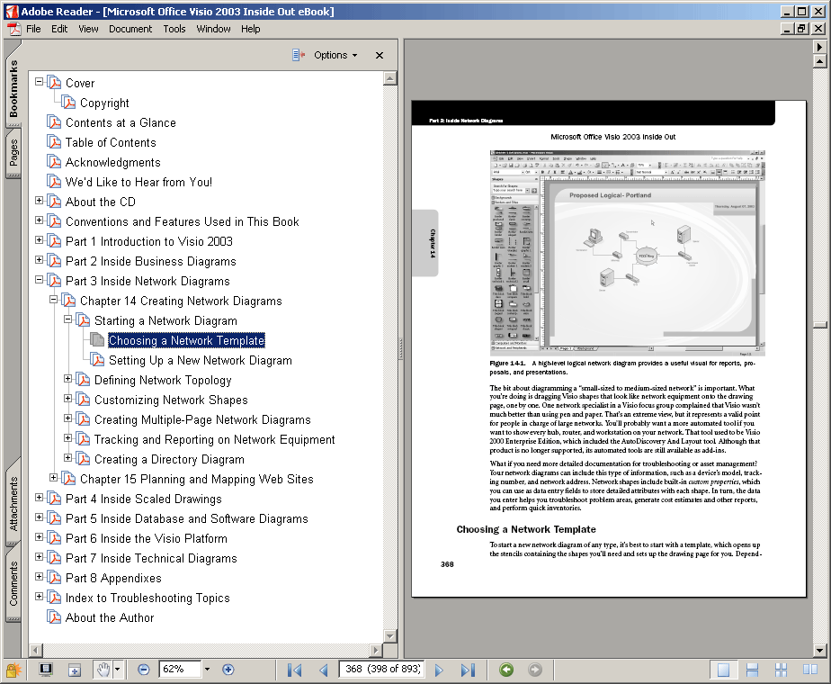Click the bookmarks panel scroll up arrow
Image resolution: width=831 pixels, height=684 pixels.
[390, 79]
